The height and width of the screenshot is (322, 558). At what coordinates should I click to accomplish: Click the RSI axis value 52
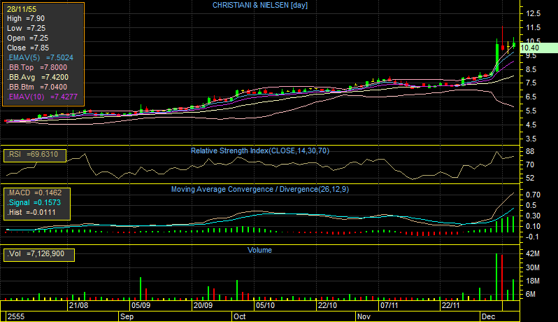(x=530, y=178)
